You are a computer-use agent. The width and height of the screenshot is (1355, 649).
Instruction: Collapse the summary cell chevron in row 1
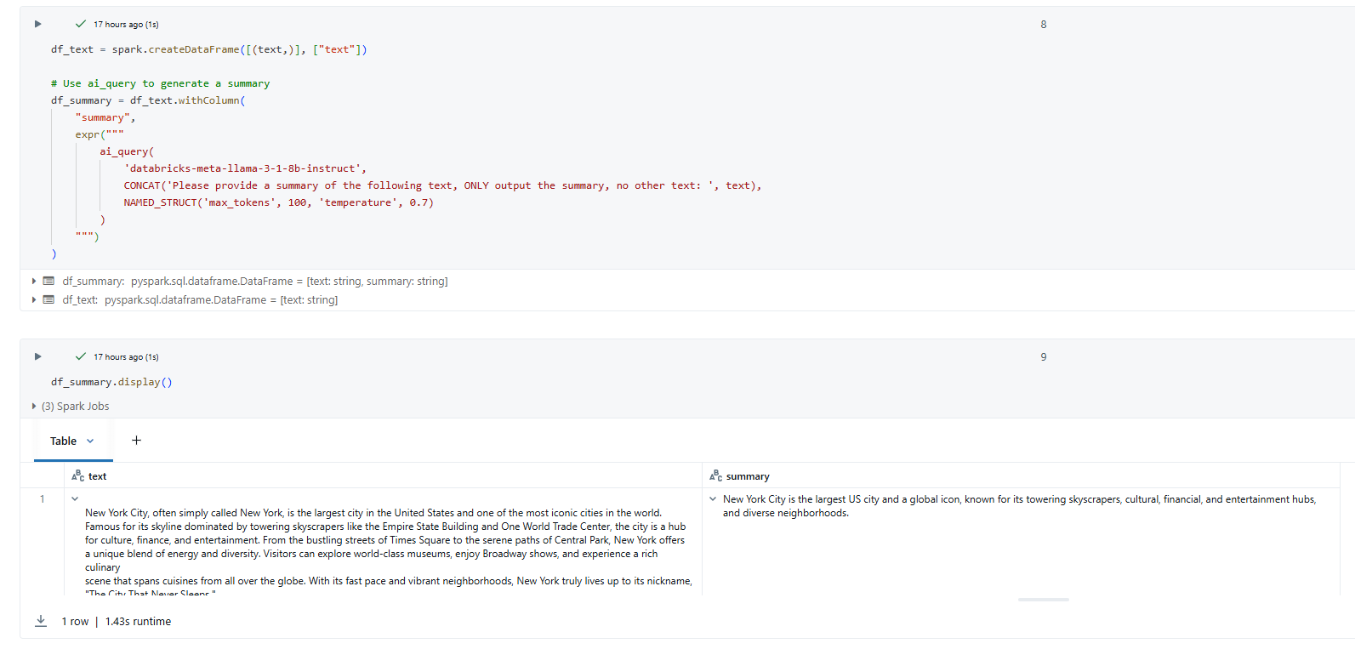(x=713, y=499)
